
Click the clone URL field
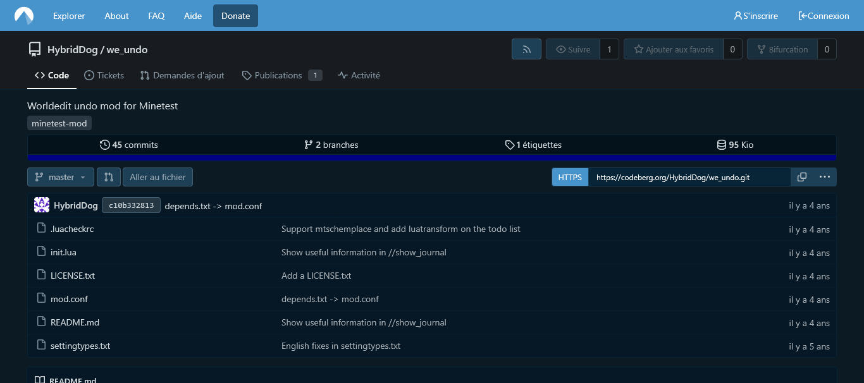689,177
